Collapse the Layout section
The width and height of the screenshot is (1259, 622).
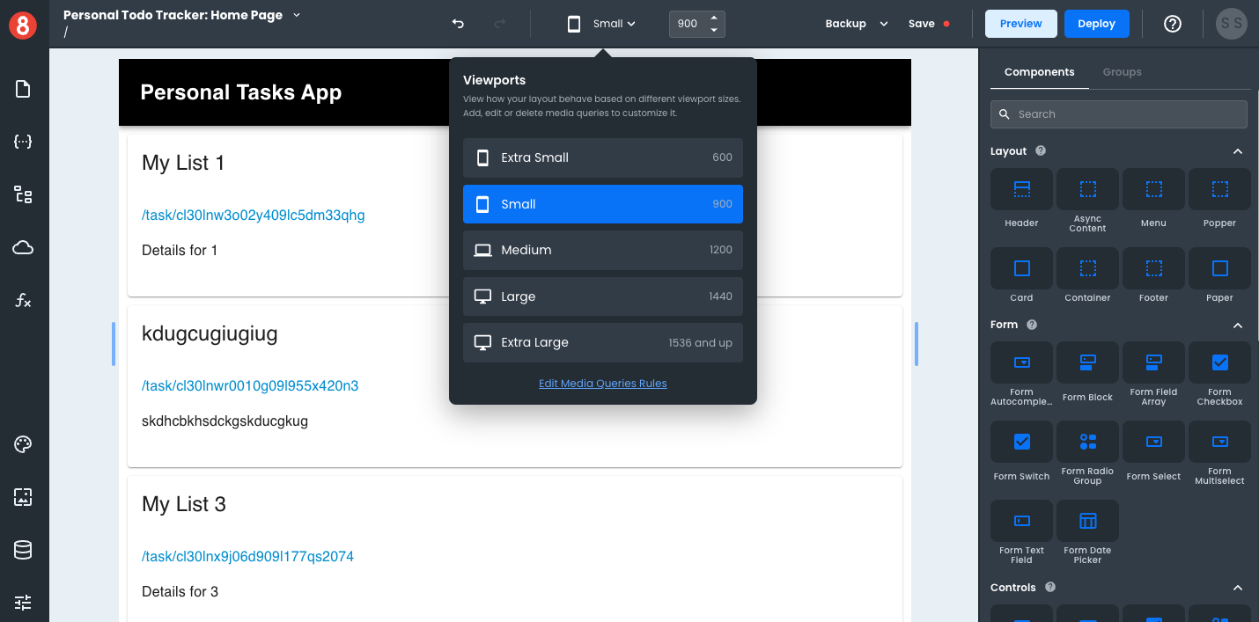[1237, 151]
